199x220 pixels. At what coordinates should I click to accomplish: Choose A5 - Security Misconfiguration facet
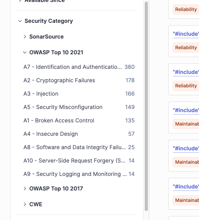pos(79,107)
